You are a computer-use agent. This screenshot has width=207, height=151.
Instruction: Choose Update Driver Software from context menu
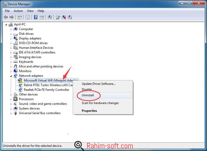point(103,84)
